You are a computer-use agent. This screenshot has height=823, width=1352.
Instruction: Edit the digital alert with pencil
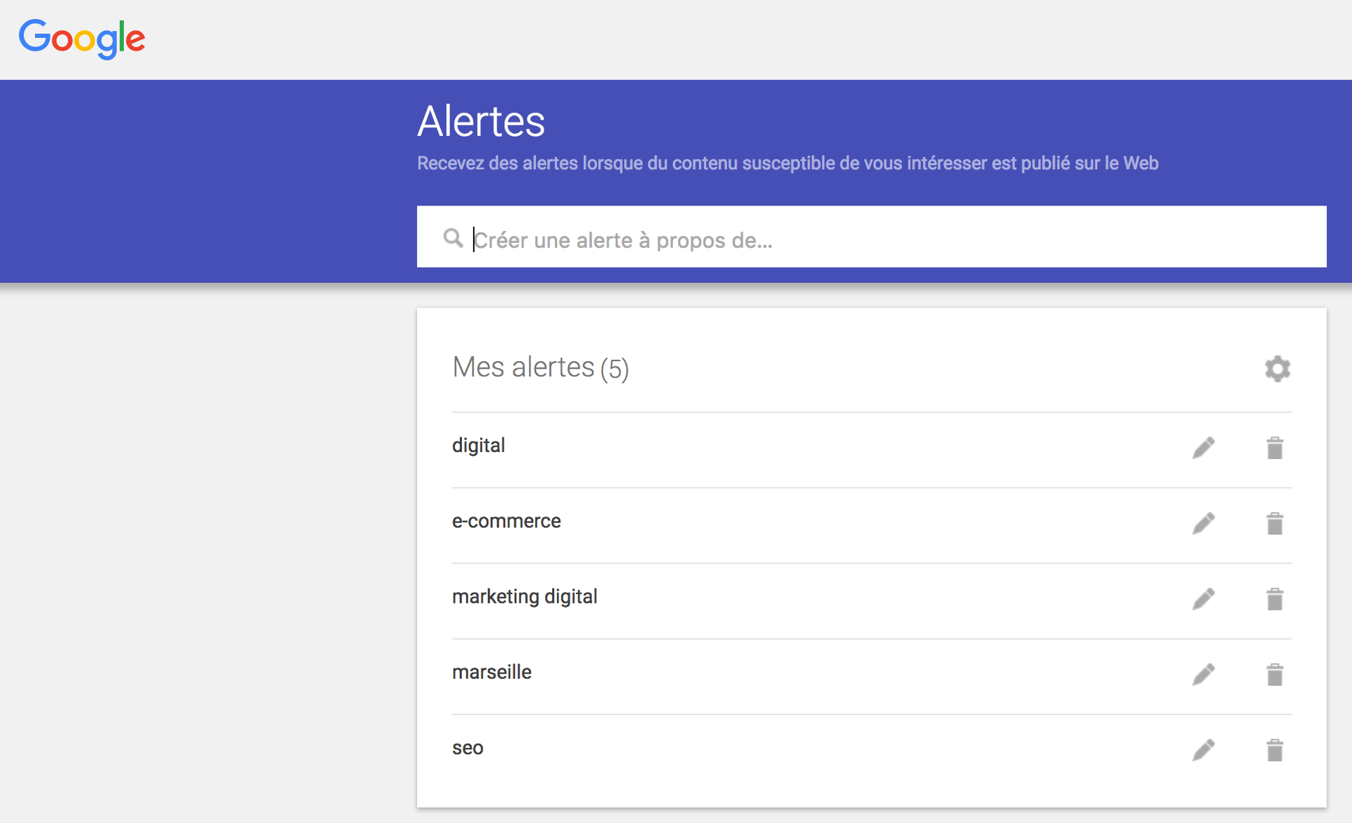[1203, 448]
